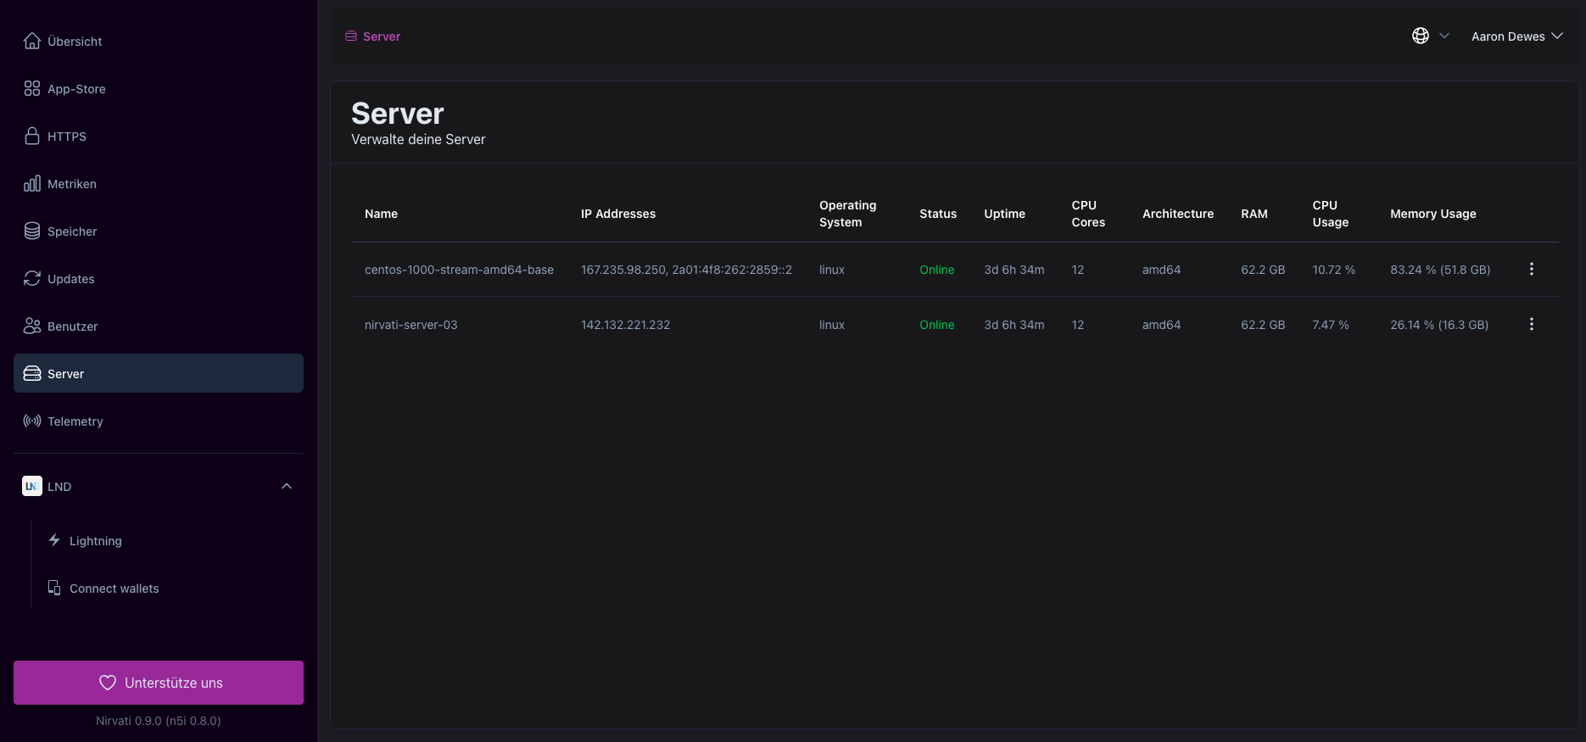This screenshot has height=742, width=1586.
Task: Click the Name column header
Action: pyautogui.click(x=381, y=214)
